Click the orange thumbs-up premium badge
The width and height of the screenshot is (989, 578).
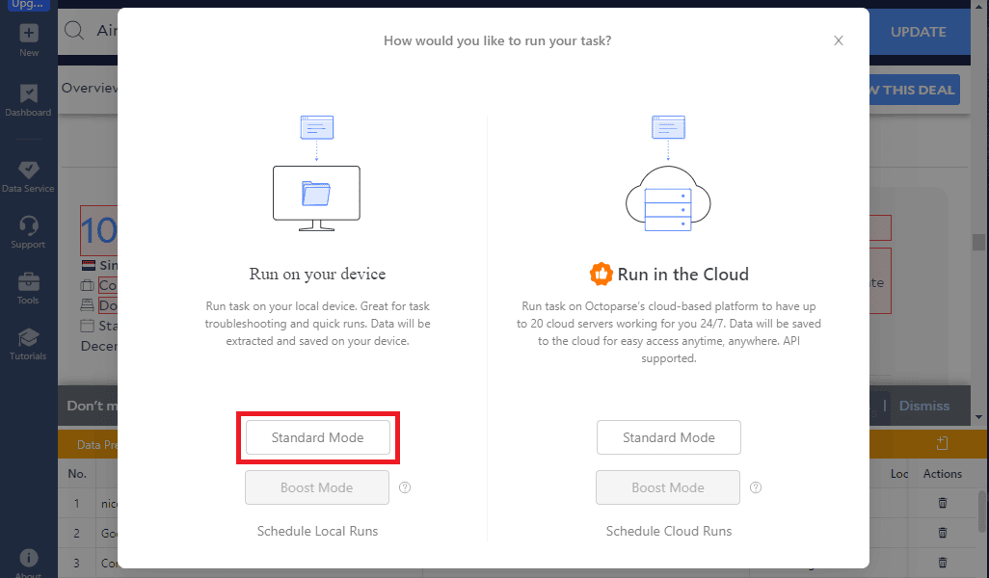601,275
